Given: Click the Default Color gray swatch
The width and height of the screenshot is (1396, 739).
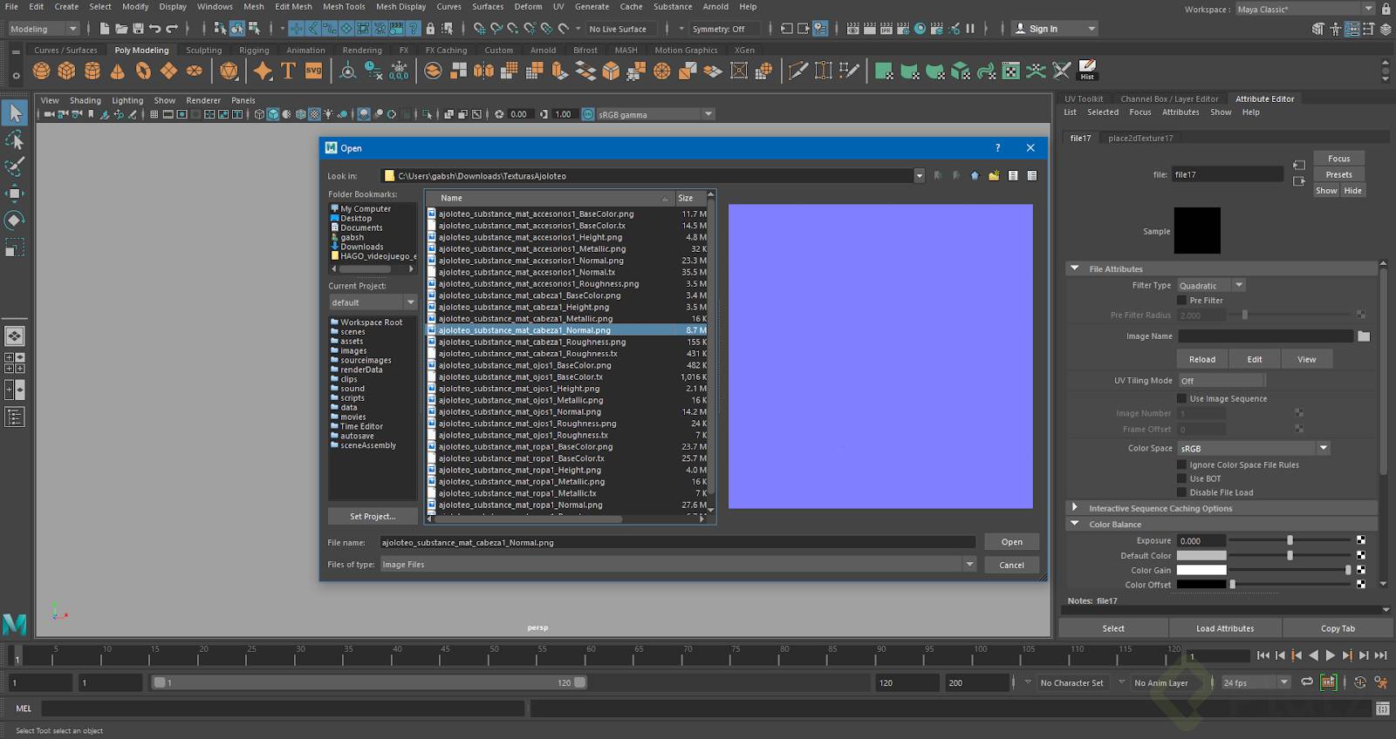Looking at the screenshot, I should point(1201,555).
